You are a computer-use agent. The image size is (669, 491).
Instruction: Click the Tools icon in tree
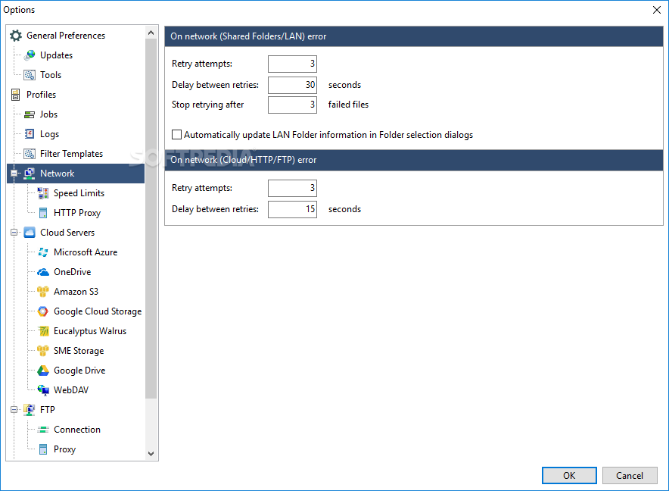(x=30, y=75)
